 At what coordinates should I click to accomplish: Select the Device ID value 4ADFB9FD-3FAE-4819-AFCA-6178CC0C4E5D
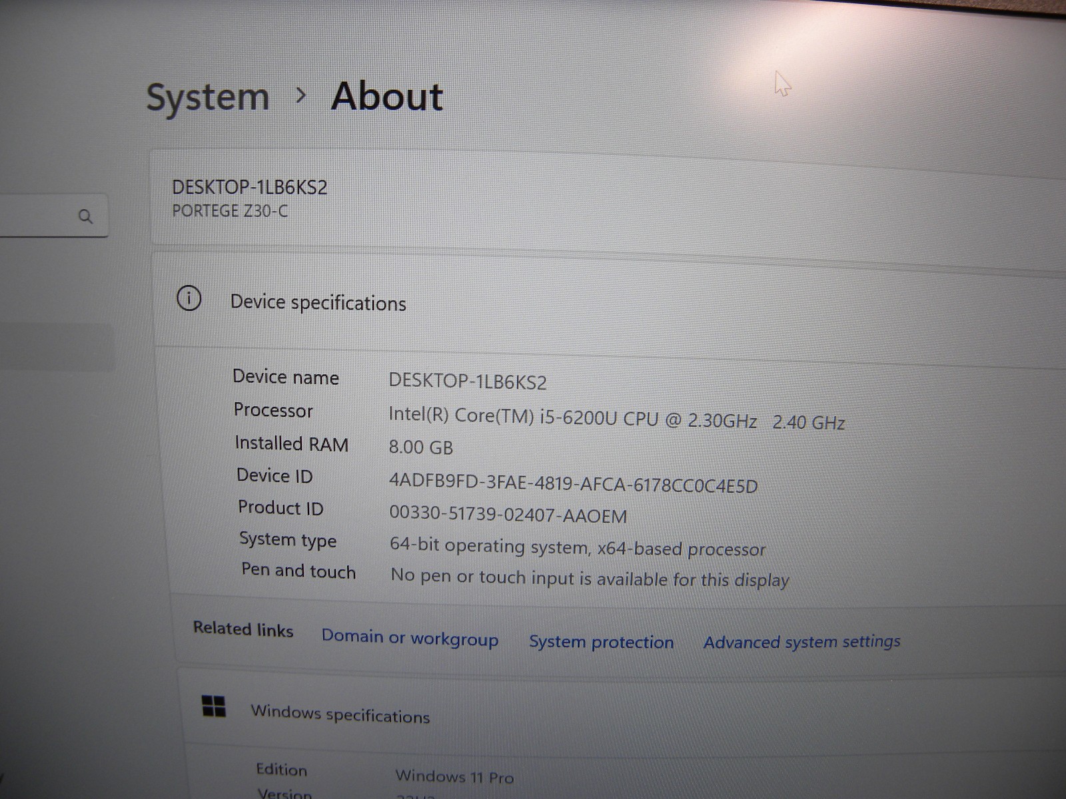pos(574,483)
